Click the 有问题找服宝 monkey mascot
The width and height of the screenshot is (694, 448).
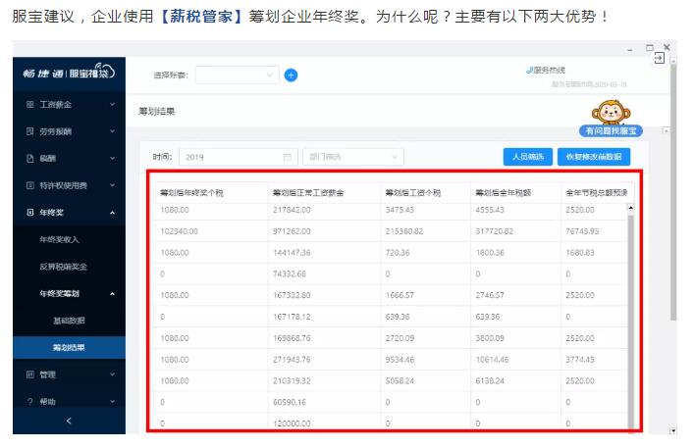(611, 113)
